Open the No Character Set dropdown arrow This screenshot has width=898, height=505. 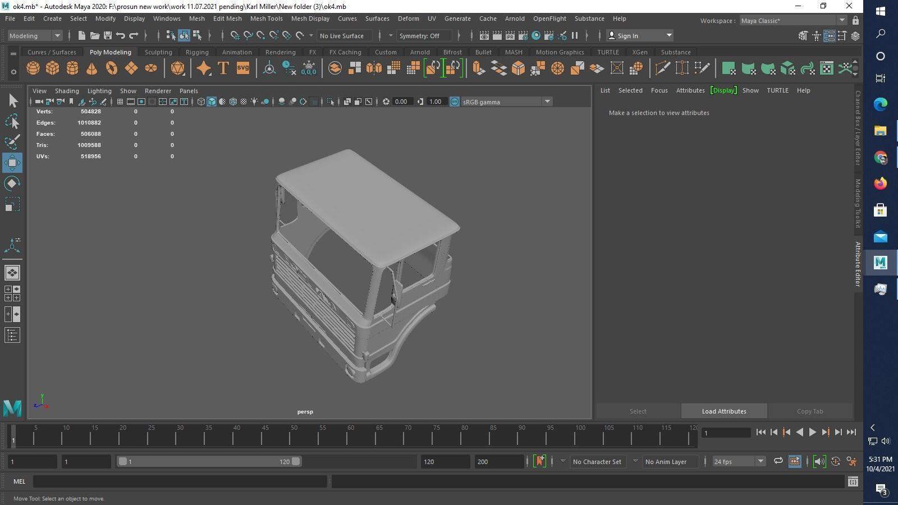coord(563,461)
